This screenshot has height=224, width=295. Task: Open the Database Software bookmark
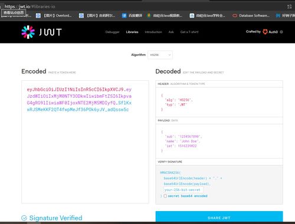(x=251, y=15)
